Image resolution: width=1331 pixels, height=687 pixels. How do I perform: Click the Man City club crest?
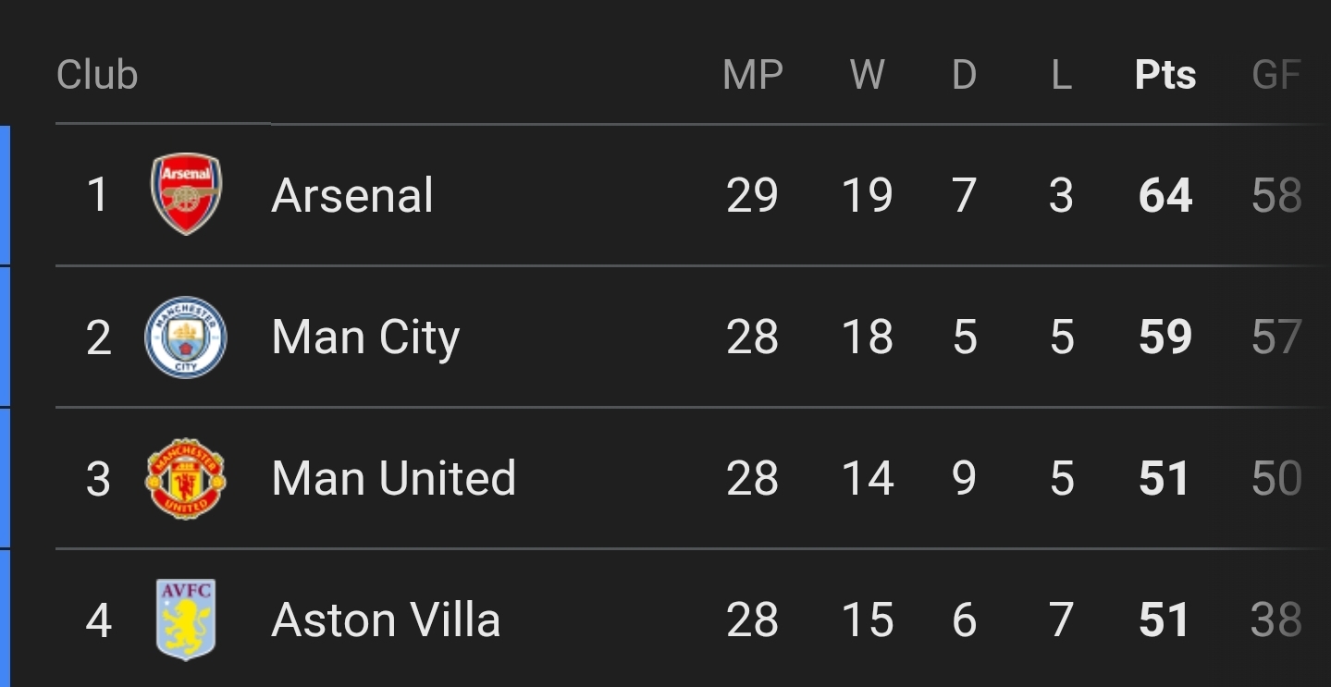point(186,337)
